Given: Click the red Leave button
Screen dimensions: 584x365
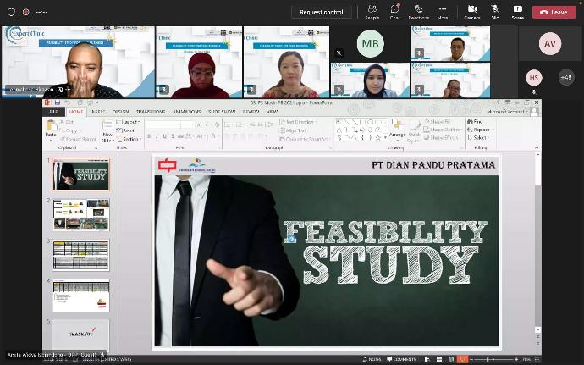Looking at the screenshot, I should [x=554, y=12].
